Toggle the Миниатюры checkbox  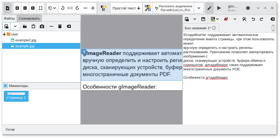5,86
